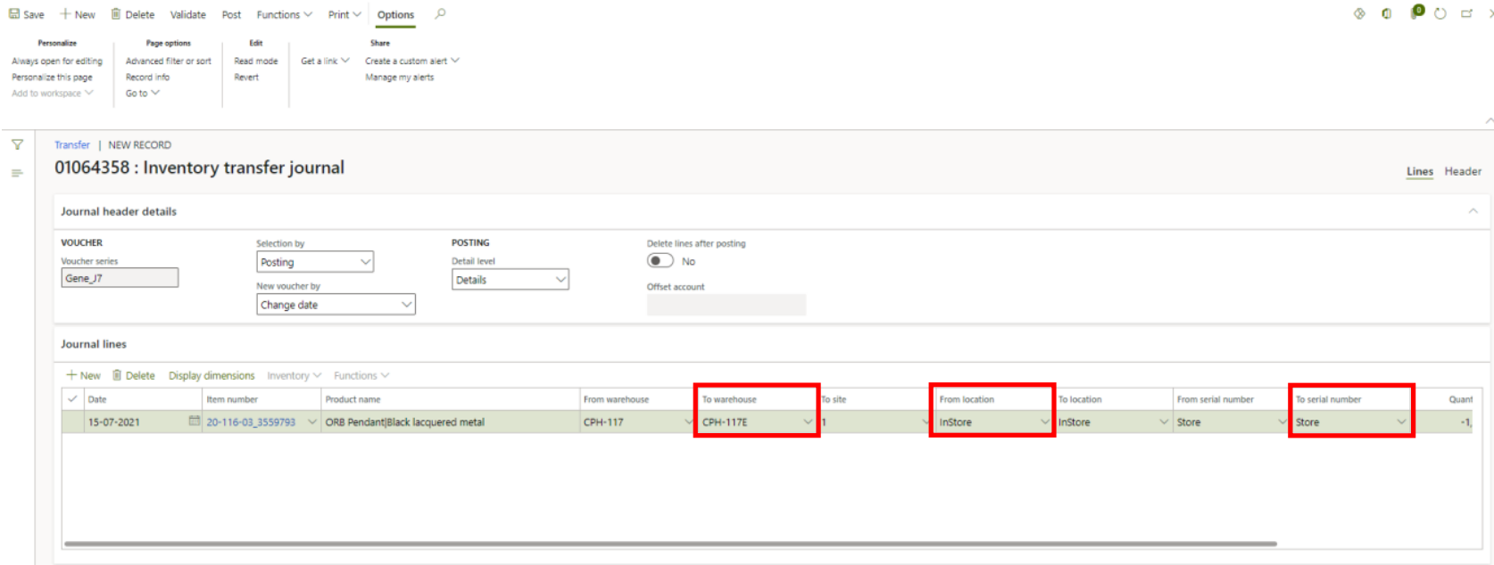Click the select-all checkmark column header
The image size is (1494, 565).
pyautogui.click(x=72, y=399)
